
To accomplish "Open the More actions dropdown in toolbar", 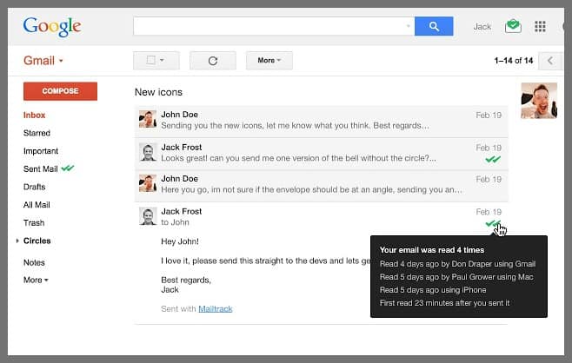I will coord(269,60).
